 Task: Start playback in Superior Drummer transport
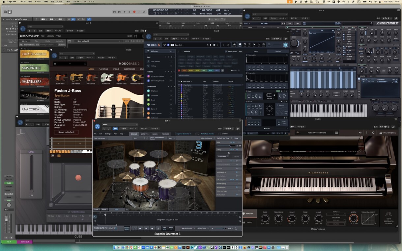(146, 228)
